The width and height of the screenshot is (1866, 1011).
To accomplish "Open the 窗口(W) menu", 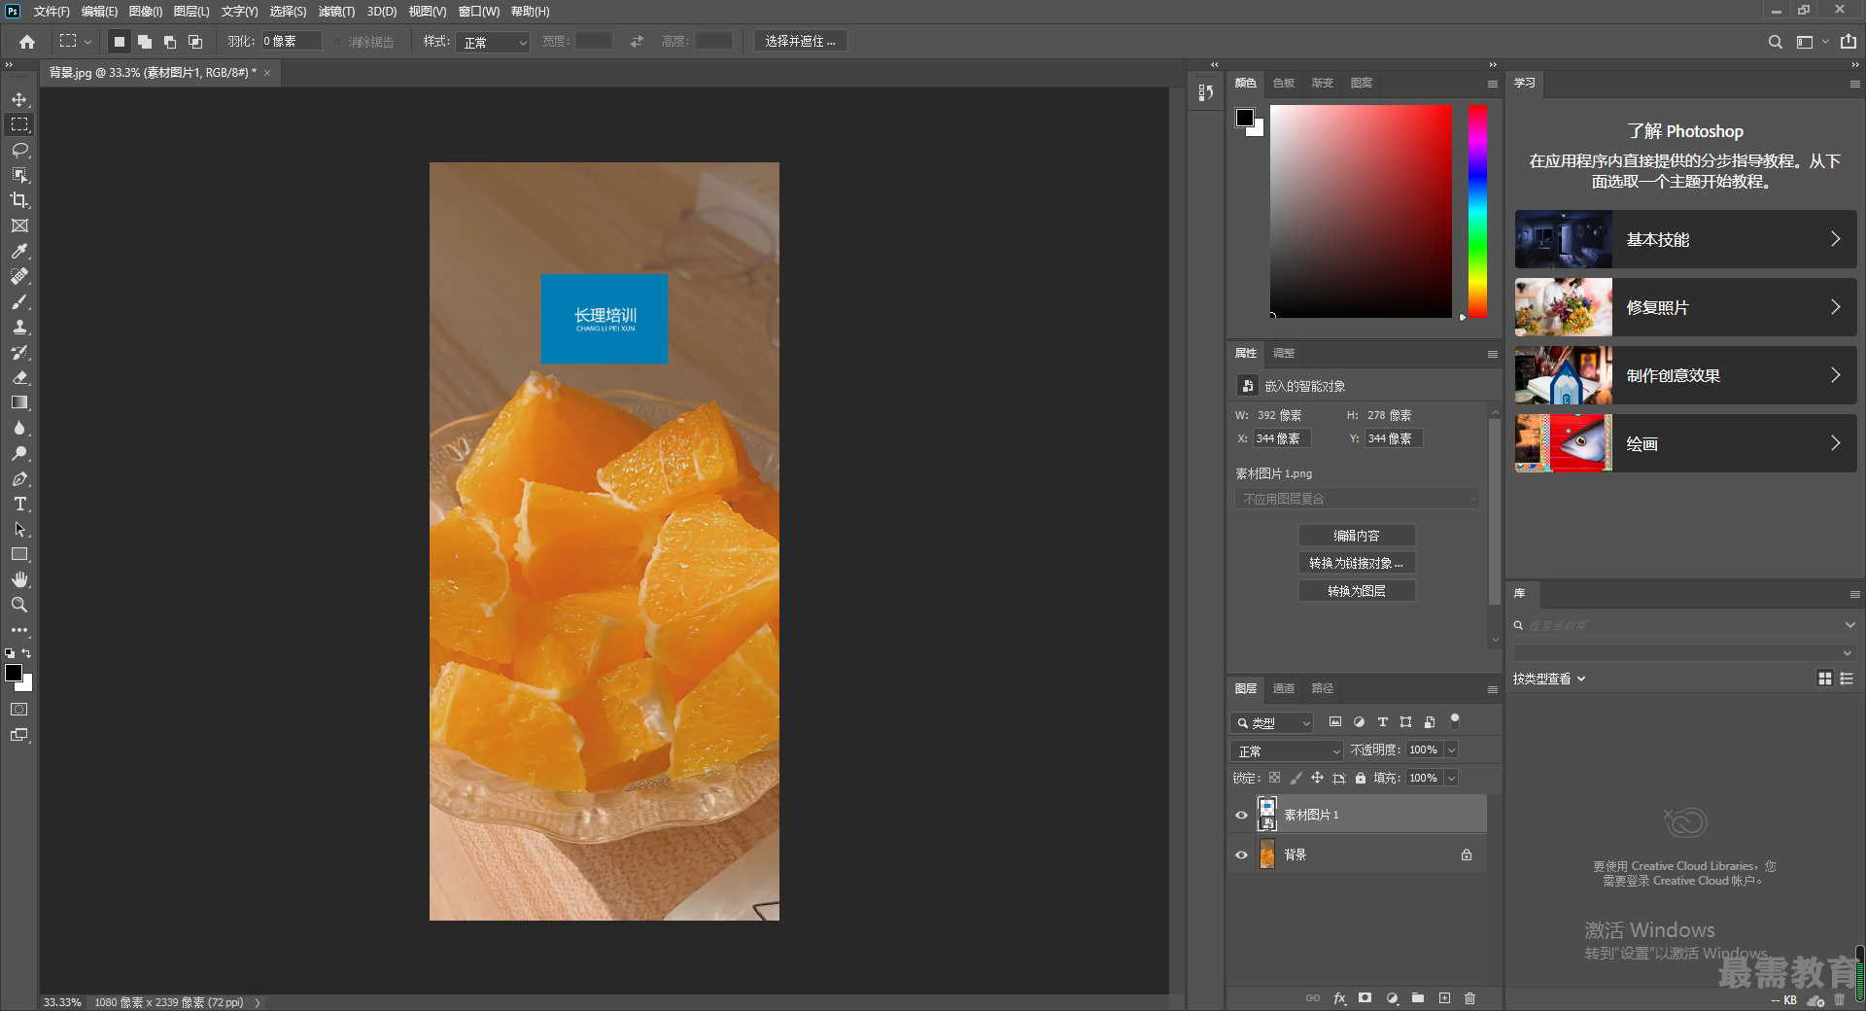I will click(x=478, y=12).
